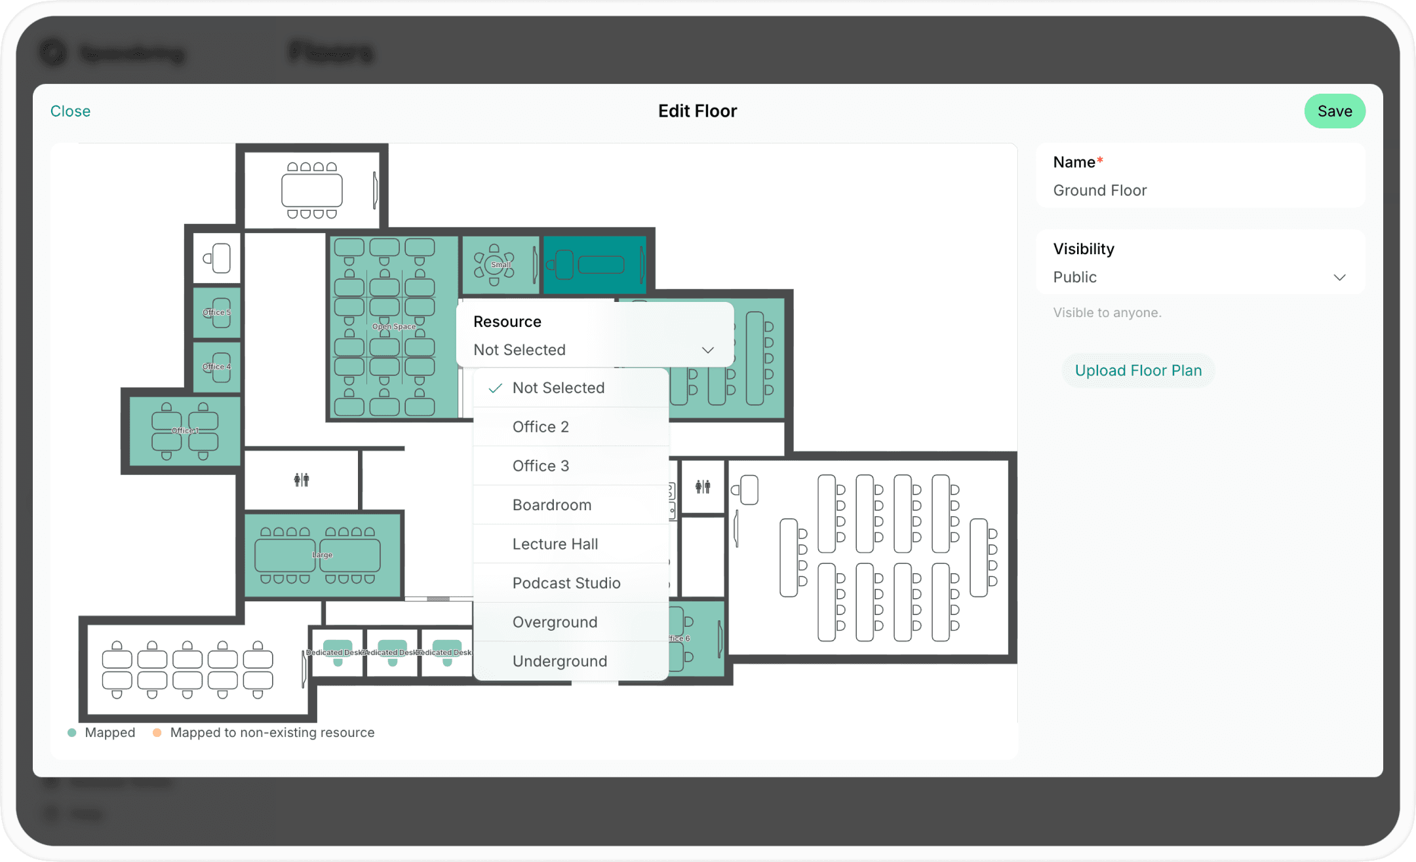1416x862 pixels.
Task: Select Podcast Studio from resource list
Action: 566,582
